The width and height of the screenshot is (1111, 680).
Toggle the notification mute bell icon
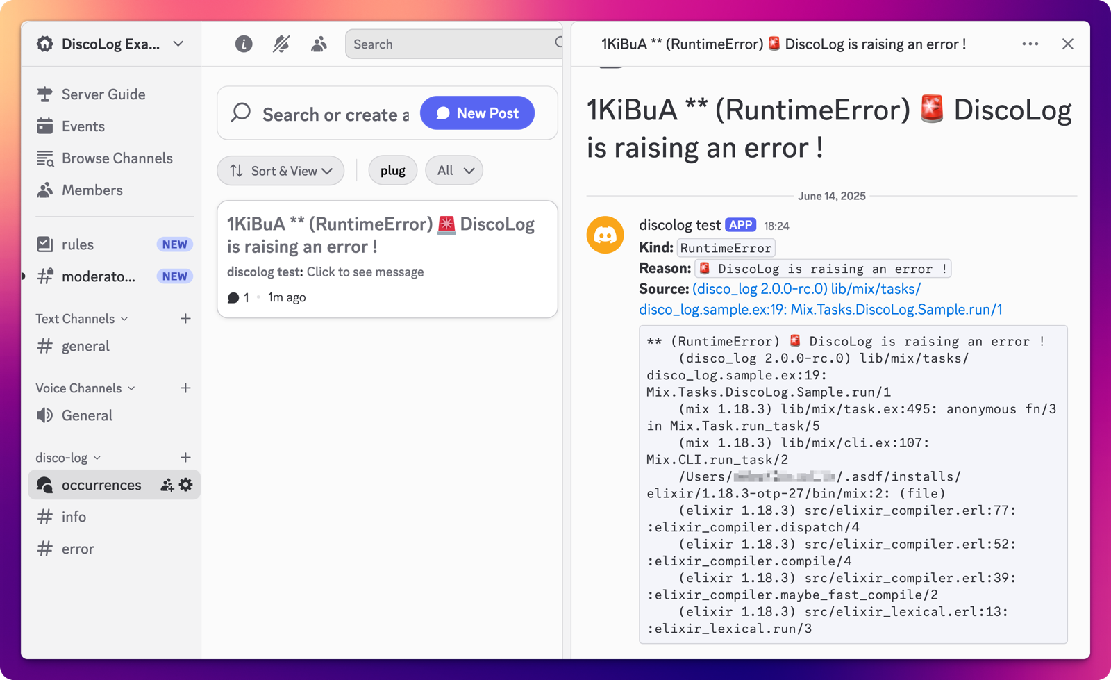point(281,44)
